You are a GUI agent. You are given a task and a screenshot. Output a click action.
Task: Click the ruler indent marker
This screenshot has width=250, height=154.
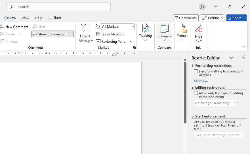[x=114, y=54]
